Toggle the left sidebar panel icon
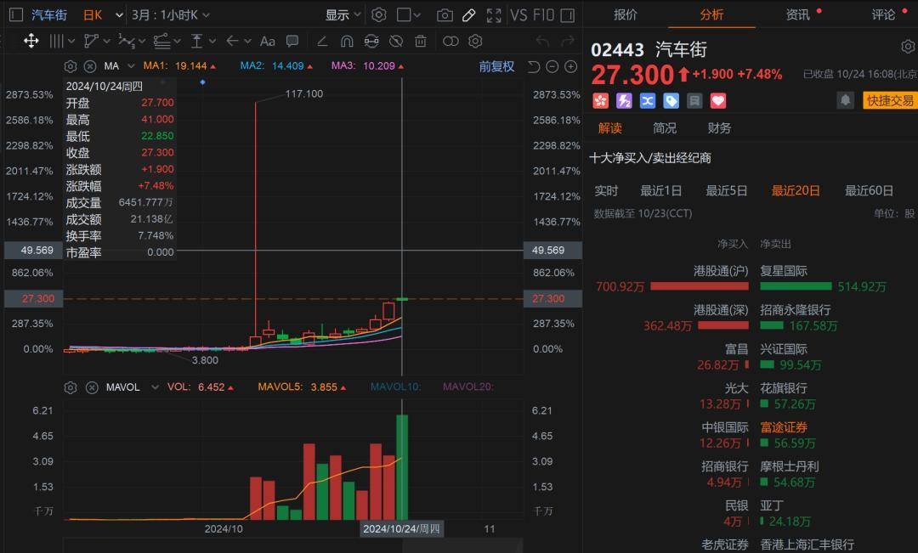 tap(16, 14)
